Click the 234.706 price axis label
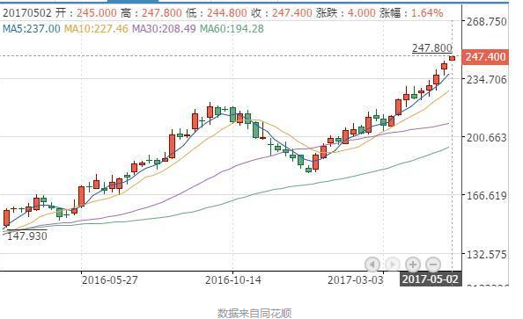The image size is (523, 319). click(486, 80)
